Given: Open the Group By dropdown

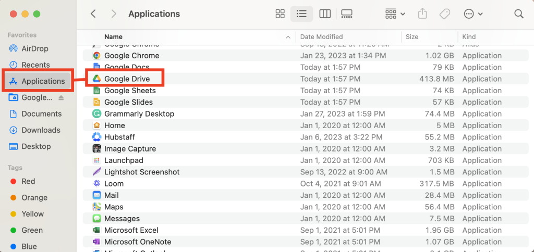Looking at the screenshot, I should pyautogui.click(x=395, y=14).
